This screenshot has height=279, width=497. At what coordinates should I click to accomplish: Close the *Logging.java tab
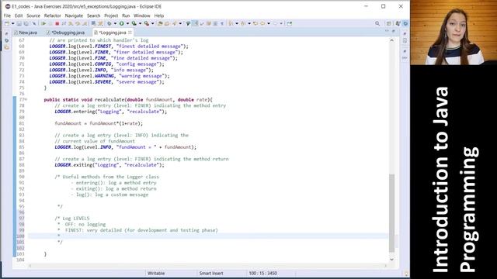click(130, 33)
